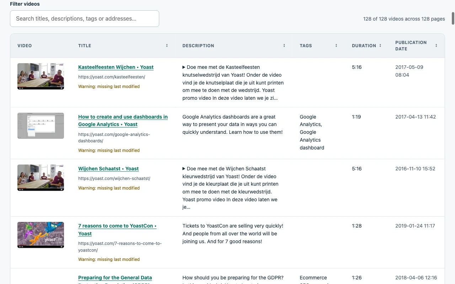Image resolution: width=455 pixels, height=284 pixels.
Task: Click Google Analytics dashboards video thumbnail
Action: click(41, 126)
